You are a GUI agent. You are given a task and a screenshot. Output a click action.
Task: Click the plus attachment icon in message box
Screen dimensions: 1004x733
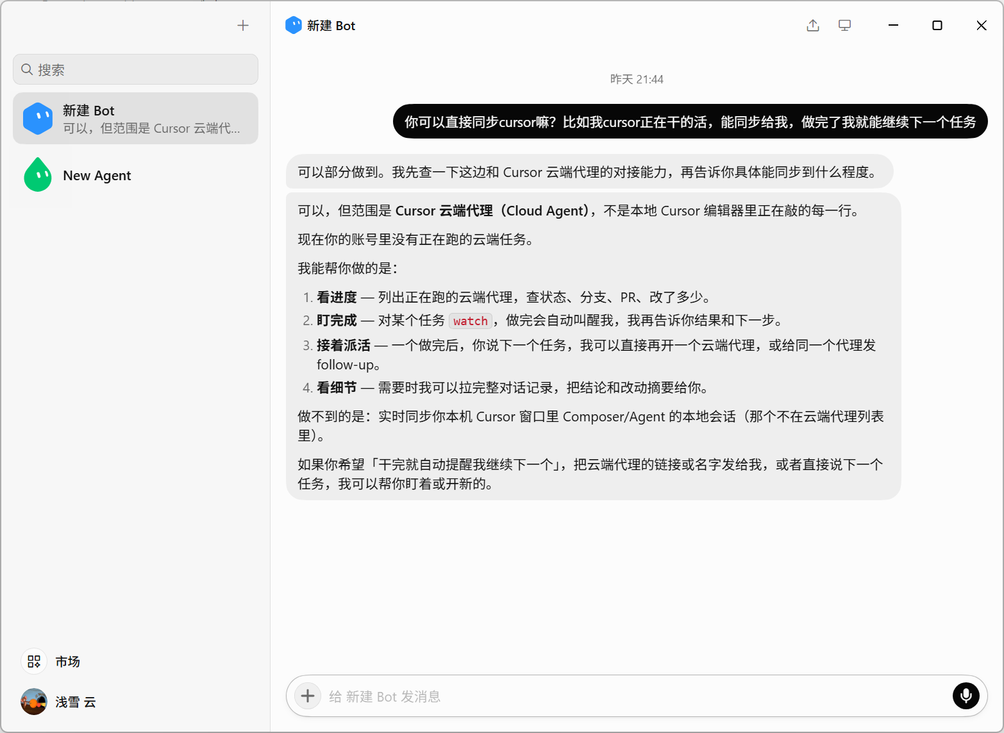[308, 696]
